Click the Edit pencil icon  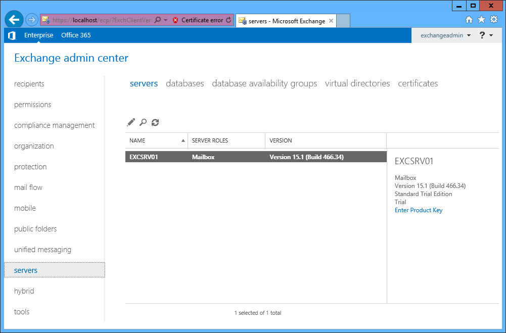131,122
